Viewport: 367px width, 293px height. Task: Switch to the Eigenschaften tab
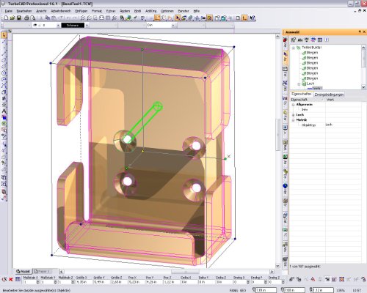point(302,94)
